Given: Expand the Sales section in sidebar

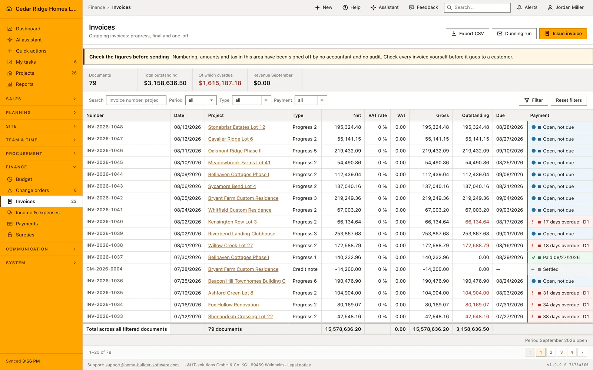Looking at the screenshot, I should click(41, 99).
